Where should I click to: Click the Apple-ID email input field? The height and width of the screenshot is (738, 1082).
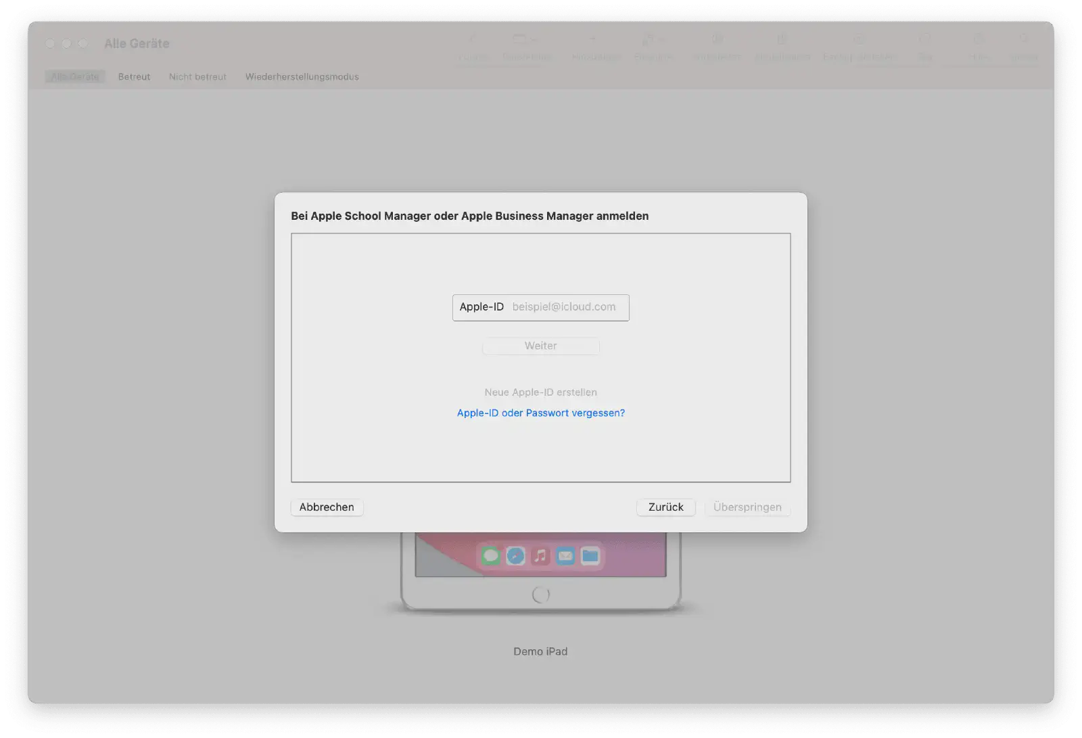tap(540, 307)
